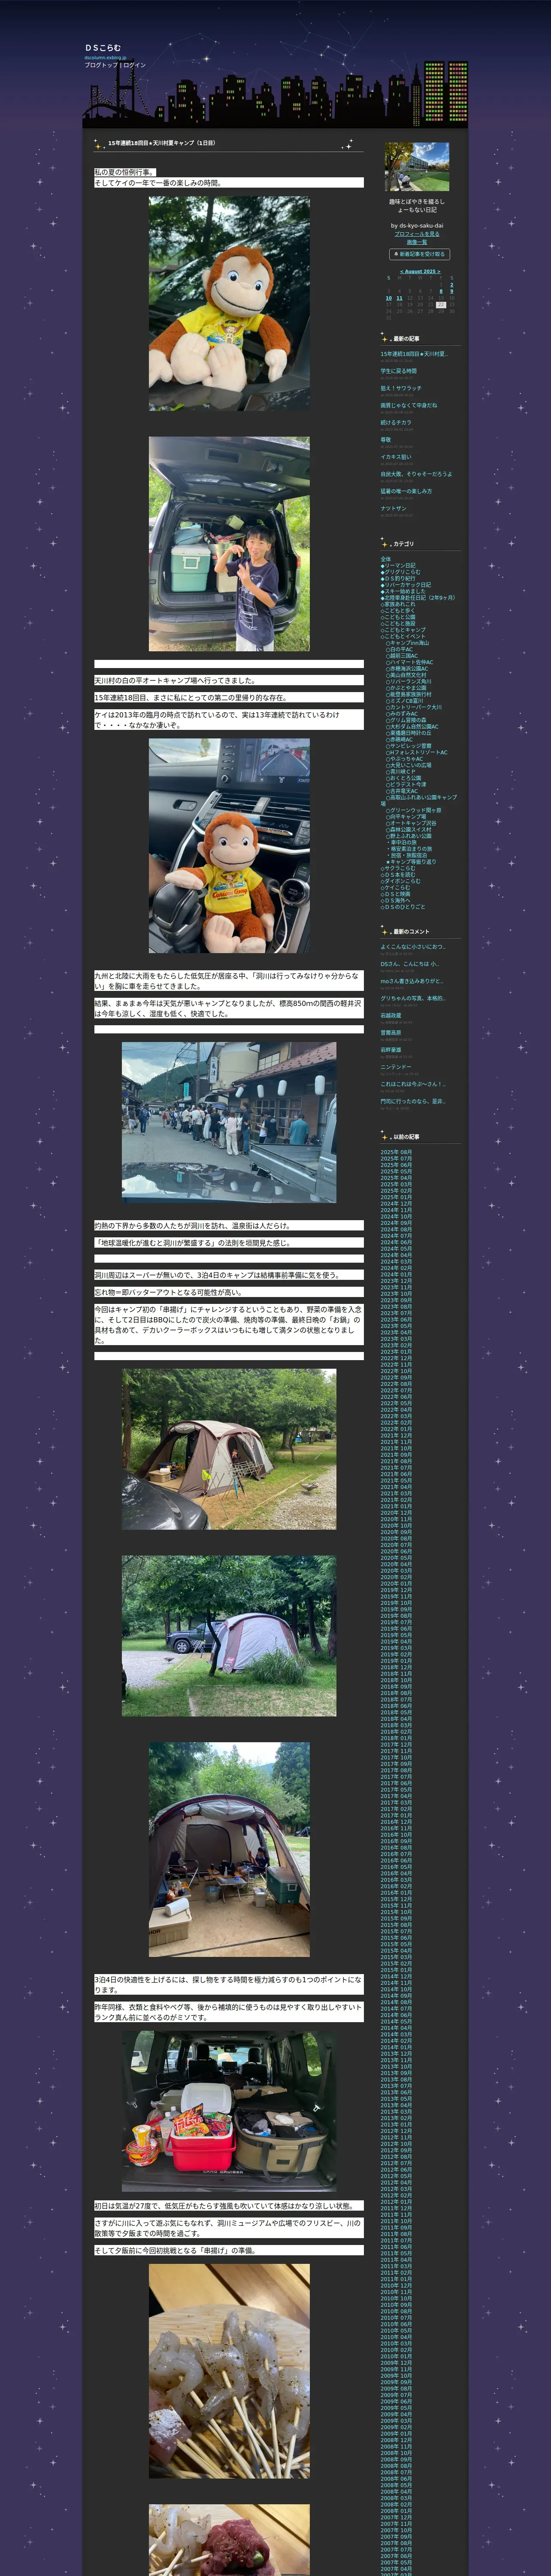Select category ◇ケイこらむ
Screen dimensions: 551x2576
395,887
